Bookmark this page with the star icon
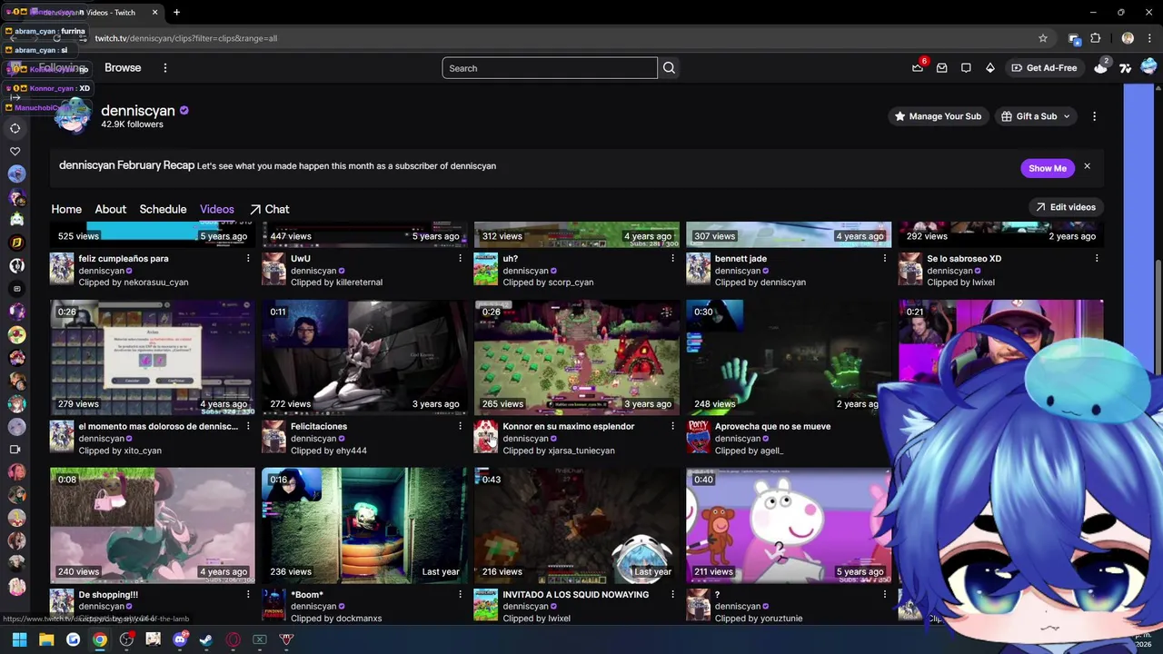 pyautogui.click(x=1043, y=38)
